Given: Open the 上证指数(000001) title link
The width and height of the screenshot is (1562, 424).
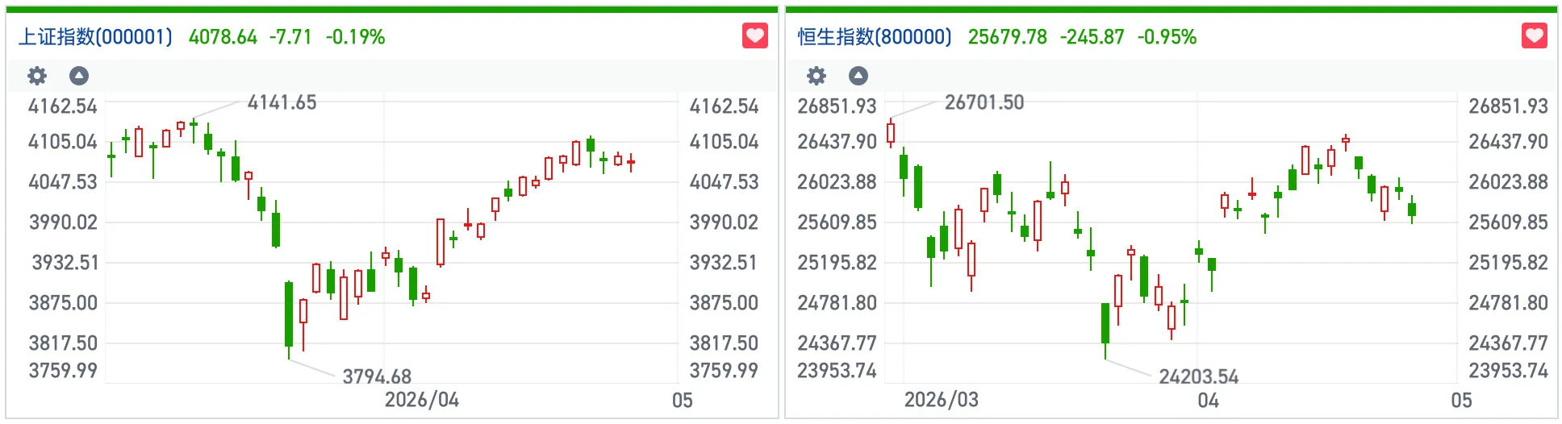Looking at the screenshot, I should 95,37.
